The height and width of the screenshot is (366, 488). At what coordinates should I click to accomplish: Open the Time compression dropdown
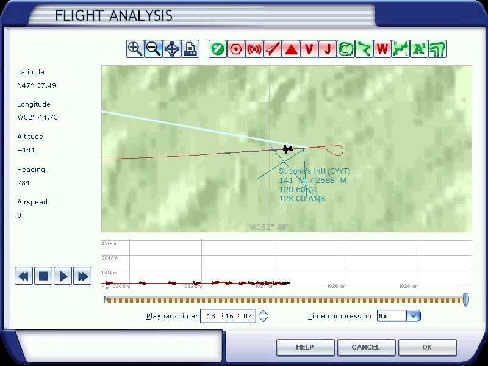coord(414,316)
